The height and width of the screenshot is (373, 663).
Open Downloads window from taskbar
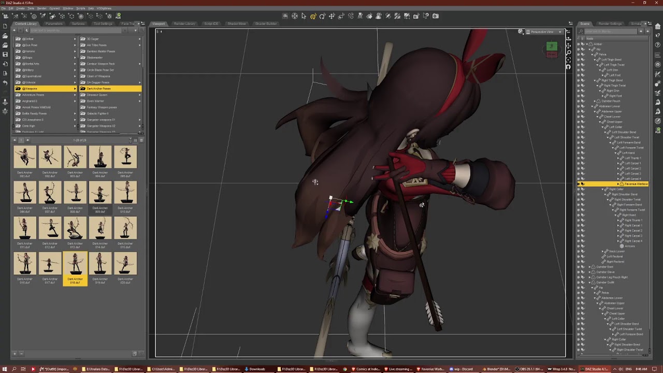(255, 369)
